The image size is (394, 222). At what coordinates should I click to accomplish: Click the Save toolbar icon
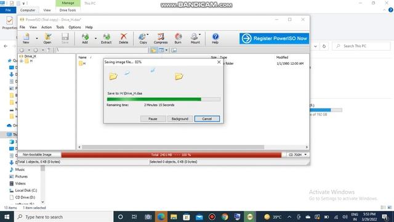tap(65, 38)
